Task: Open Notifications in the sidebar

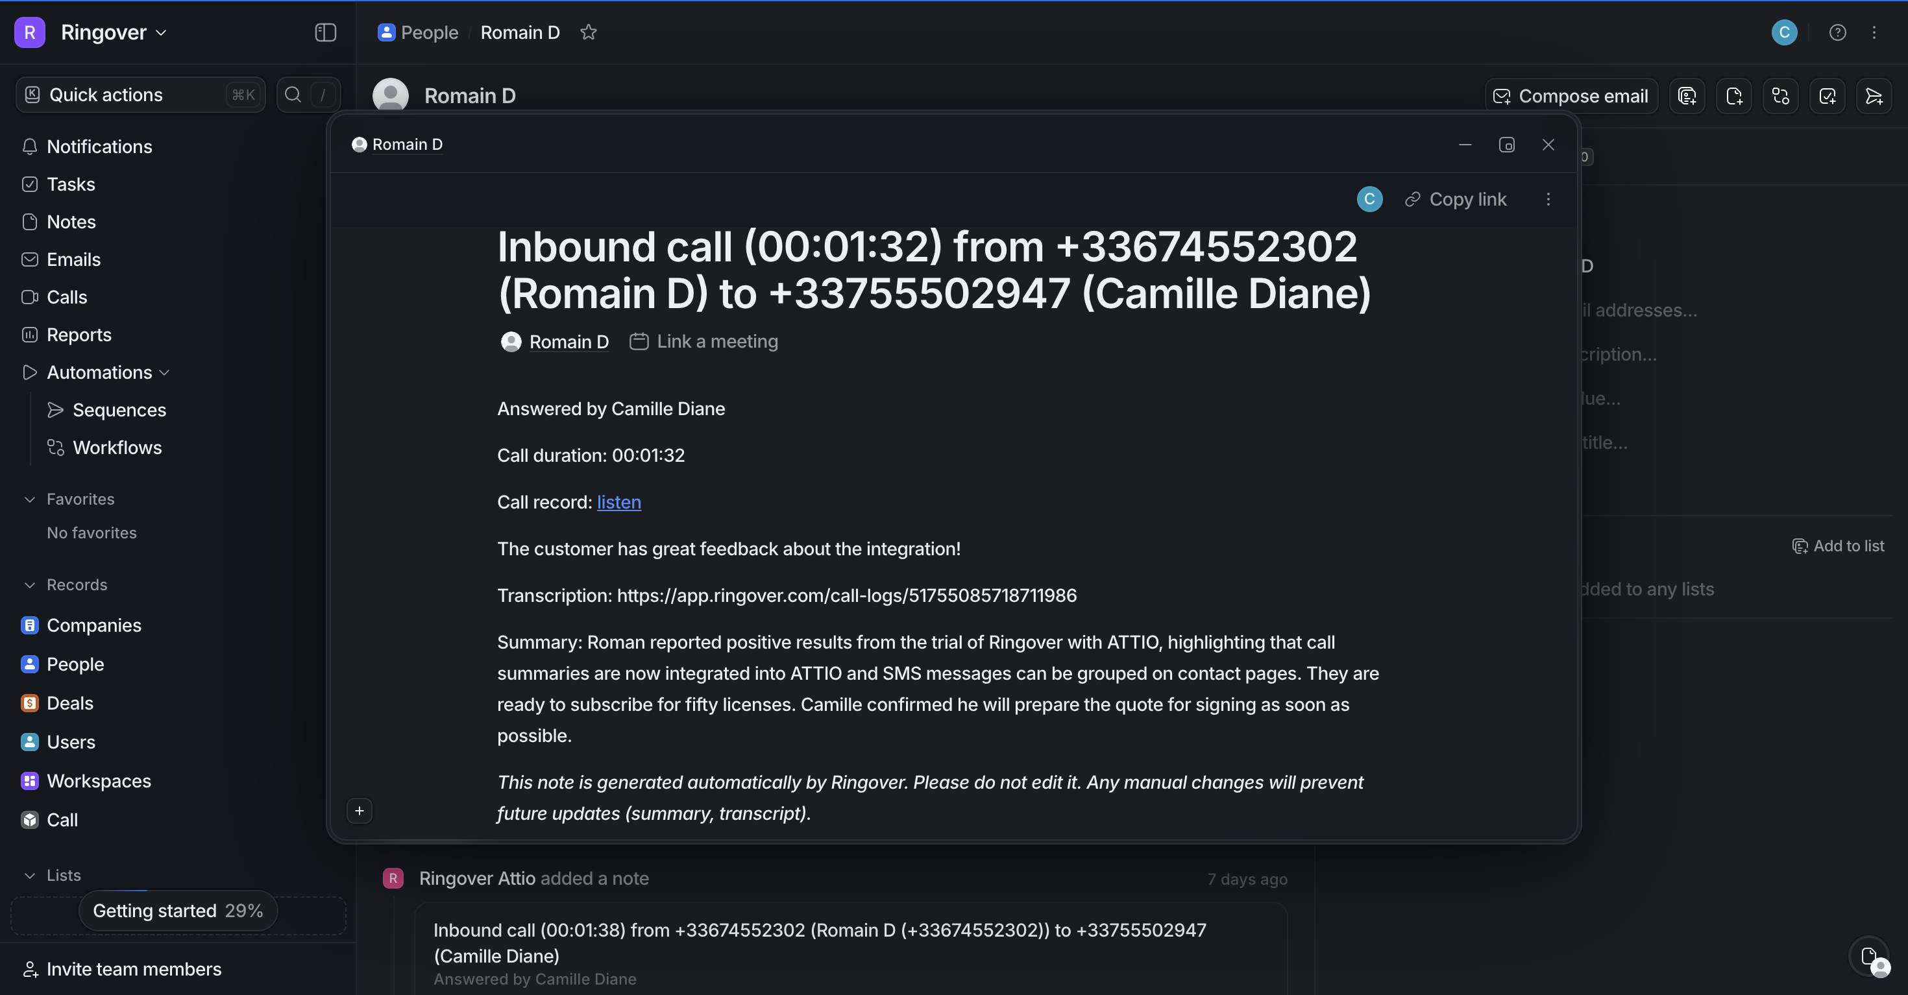Action: [99, 147]
